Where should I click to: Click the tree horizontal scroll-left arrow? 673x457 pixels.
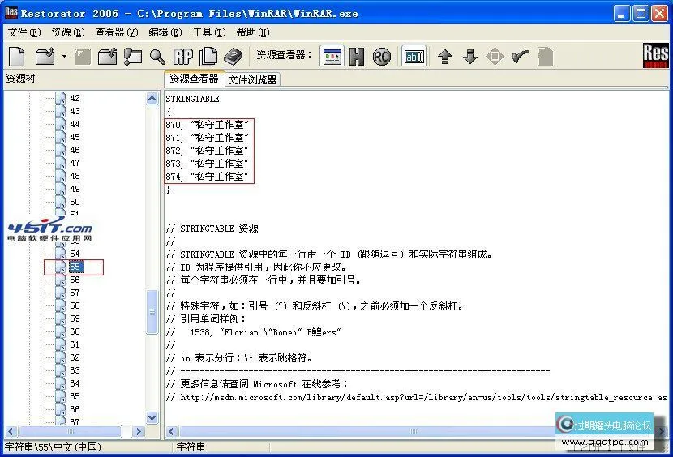point(11,431)
